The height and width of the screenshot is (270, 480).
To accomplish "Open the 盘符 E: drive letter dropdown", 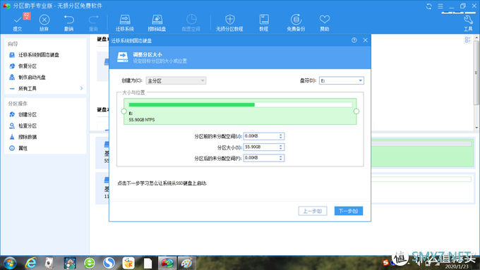I will coord(342,81).
